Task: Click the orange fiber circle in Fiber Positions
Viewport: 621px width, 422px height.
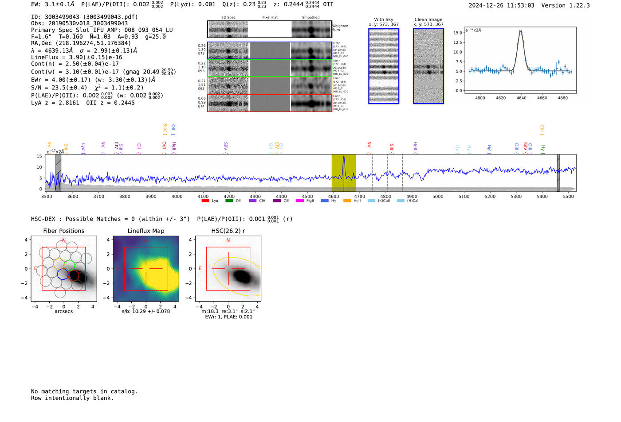Action: [59, 263]
